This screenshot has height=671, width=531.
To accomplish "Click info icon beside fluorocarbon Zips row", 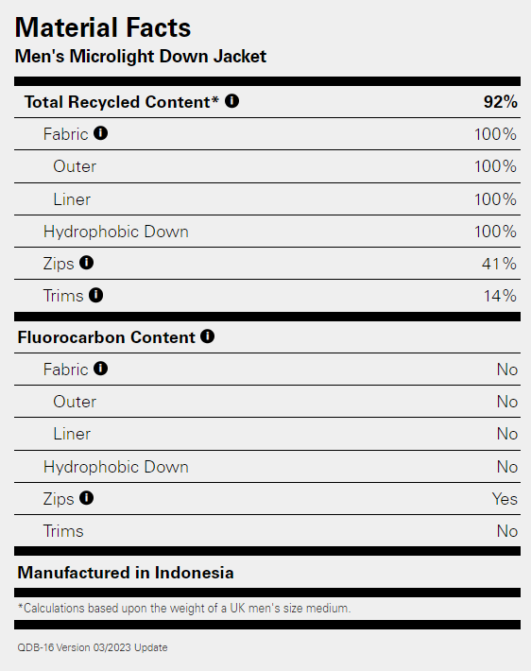I will pyautogui.click(x=86, y=498).
